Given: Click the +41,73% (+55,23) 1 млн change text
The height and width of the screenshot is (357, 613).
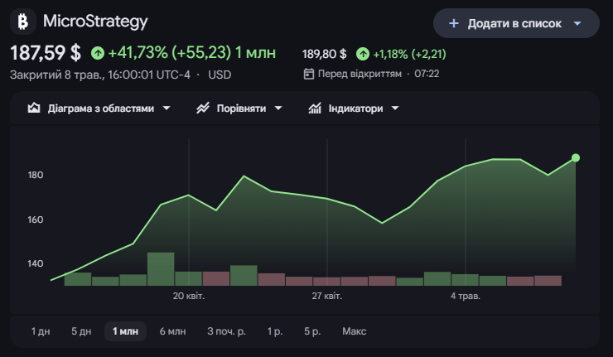Looking at the screenshot, I should pyautogui.click(x=192, y=53).
